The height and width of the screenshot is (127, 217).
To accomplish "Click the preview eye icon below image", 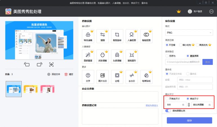I will (52, 65).
